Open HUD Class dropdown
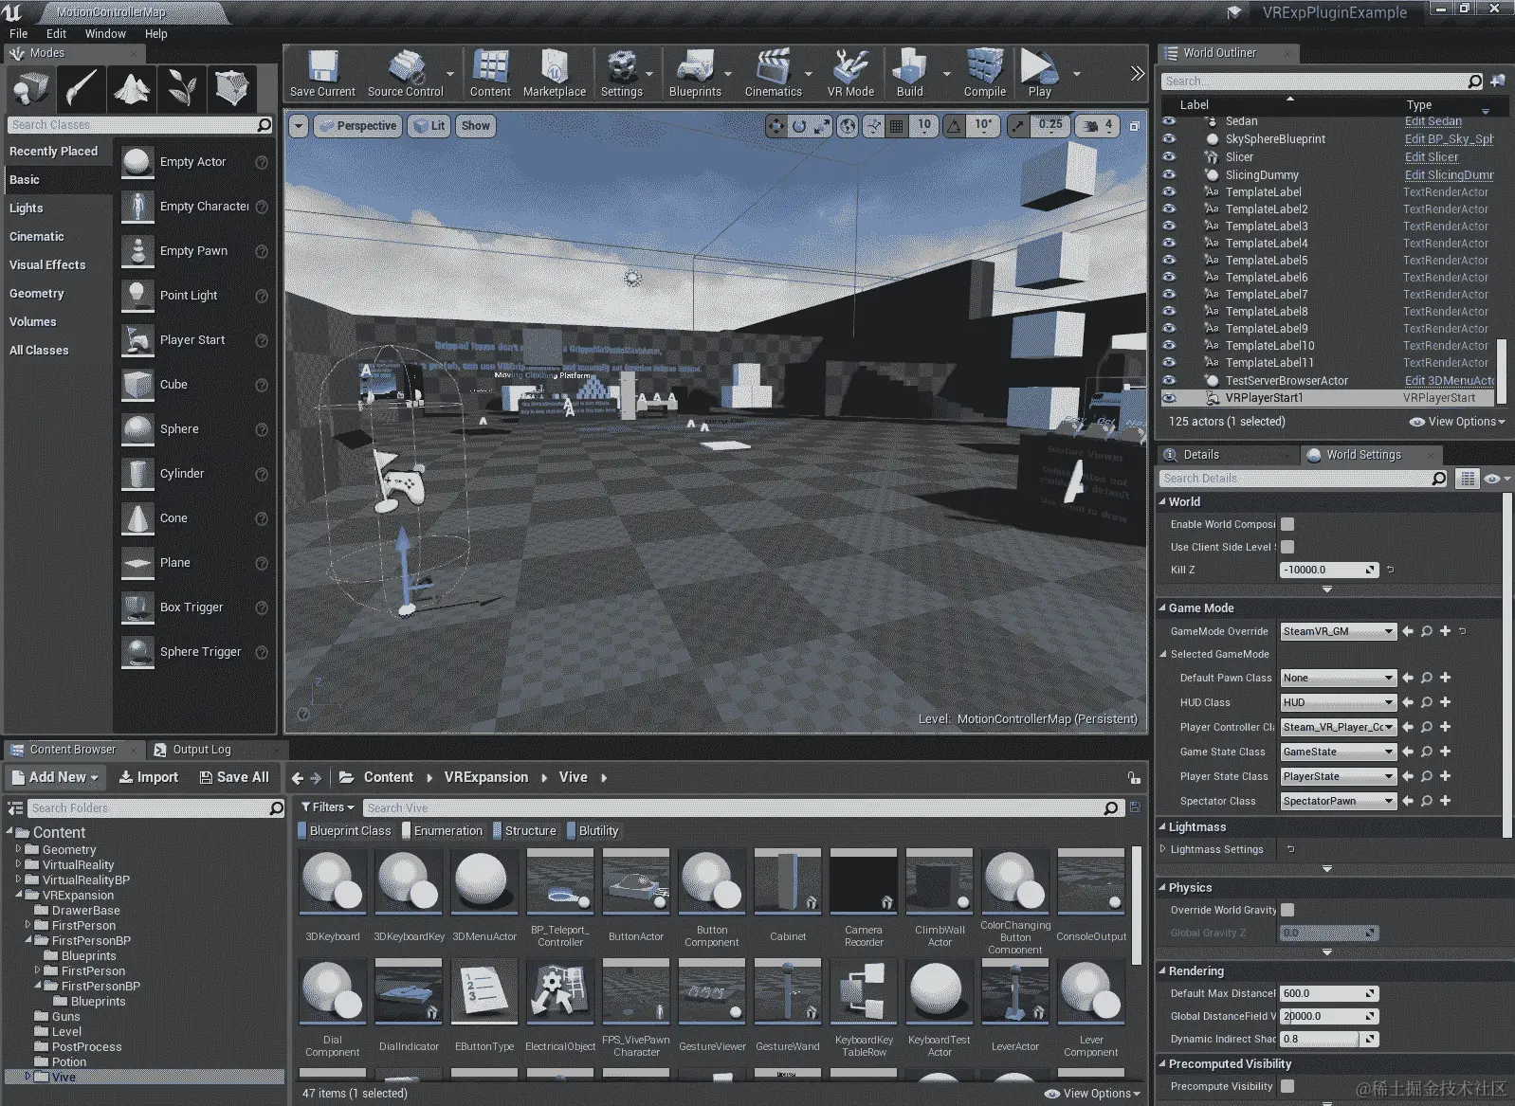This screenshot has width=1515, height=1106. (x=1338, y=702)
